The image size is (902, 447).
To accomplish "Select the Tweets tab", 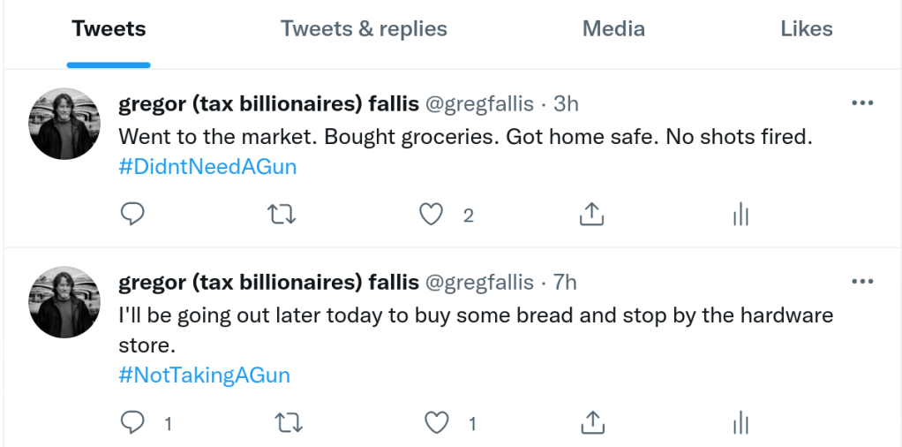I will [109, 29].
